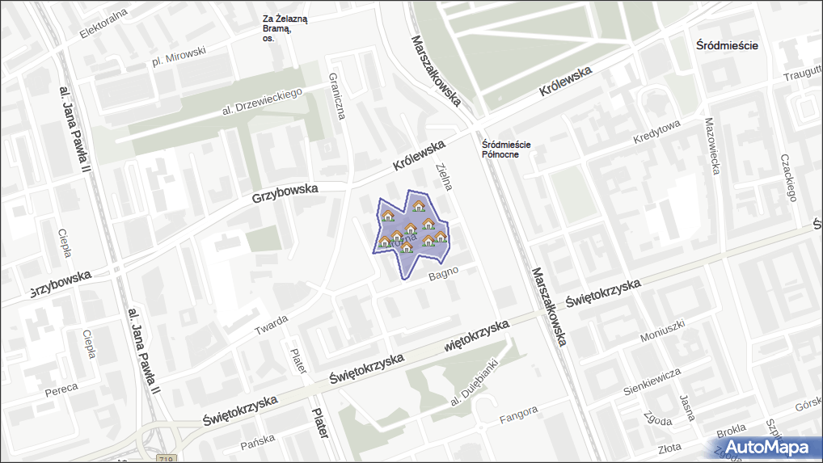Click the Kredytowa street label

click(x=657, y=132)
